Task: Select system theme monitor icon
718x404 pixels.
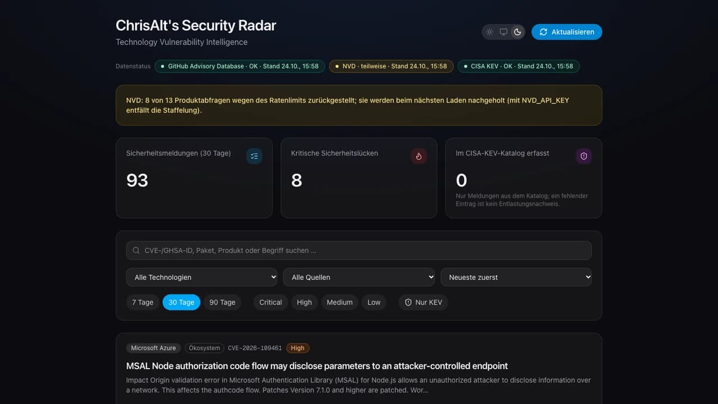Action: click(504, 32)
